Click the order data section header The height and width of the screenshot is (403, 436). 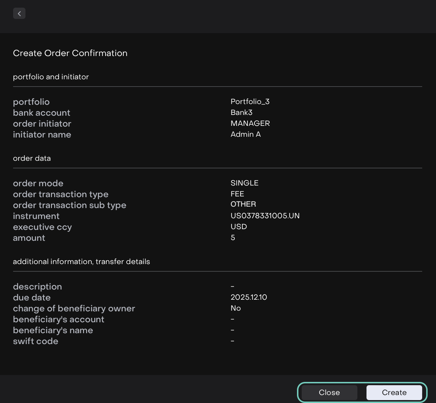point(32,158)
